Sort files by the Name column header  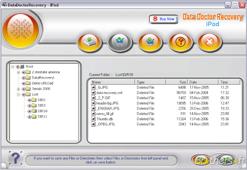tap(112, 82)
